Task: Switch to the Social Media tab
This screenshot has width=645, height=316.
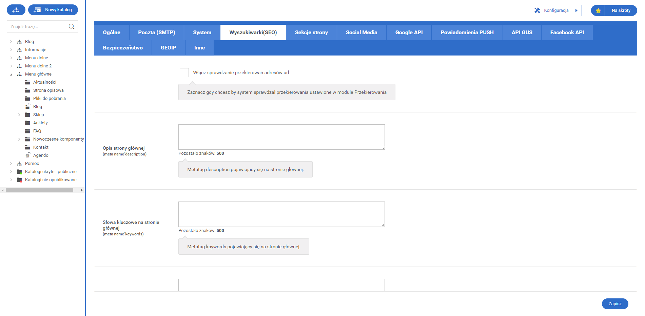Action: click(361, 33)
